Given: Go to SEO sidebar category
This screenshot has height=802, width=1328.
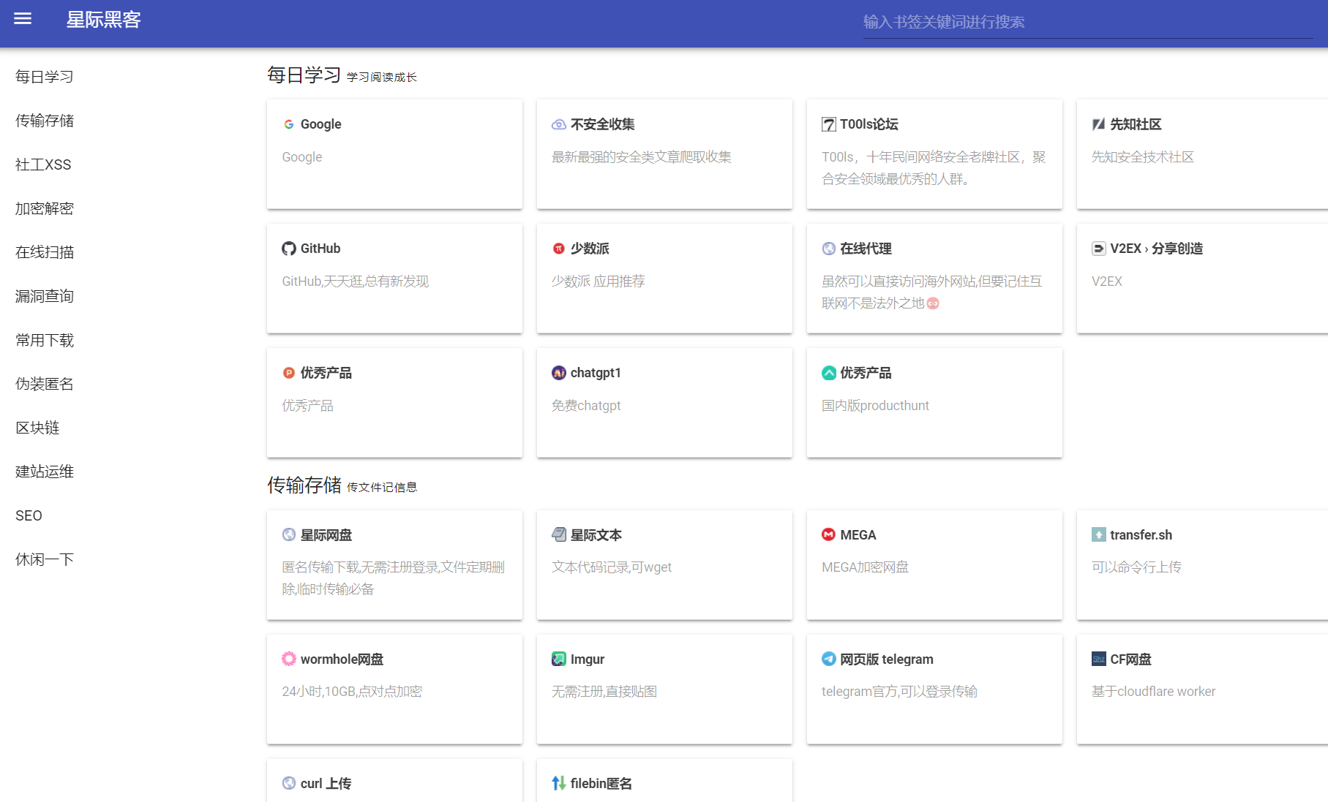Looking at the screenshot, I should (29, 515).
